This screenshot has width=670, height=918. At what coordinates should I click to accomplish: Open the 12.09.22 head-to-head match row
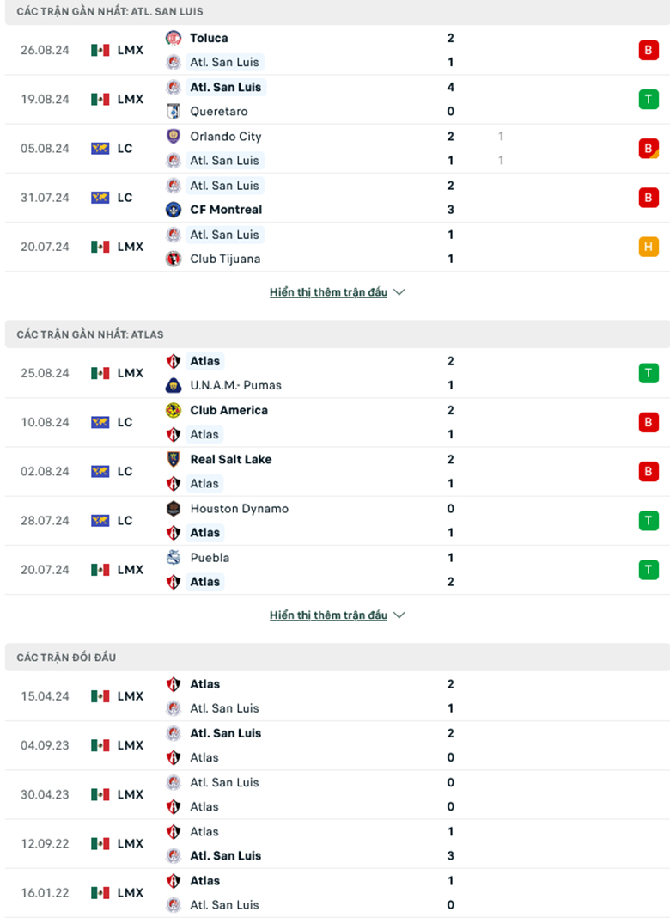[x=335, y=843]
